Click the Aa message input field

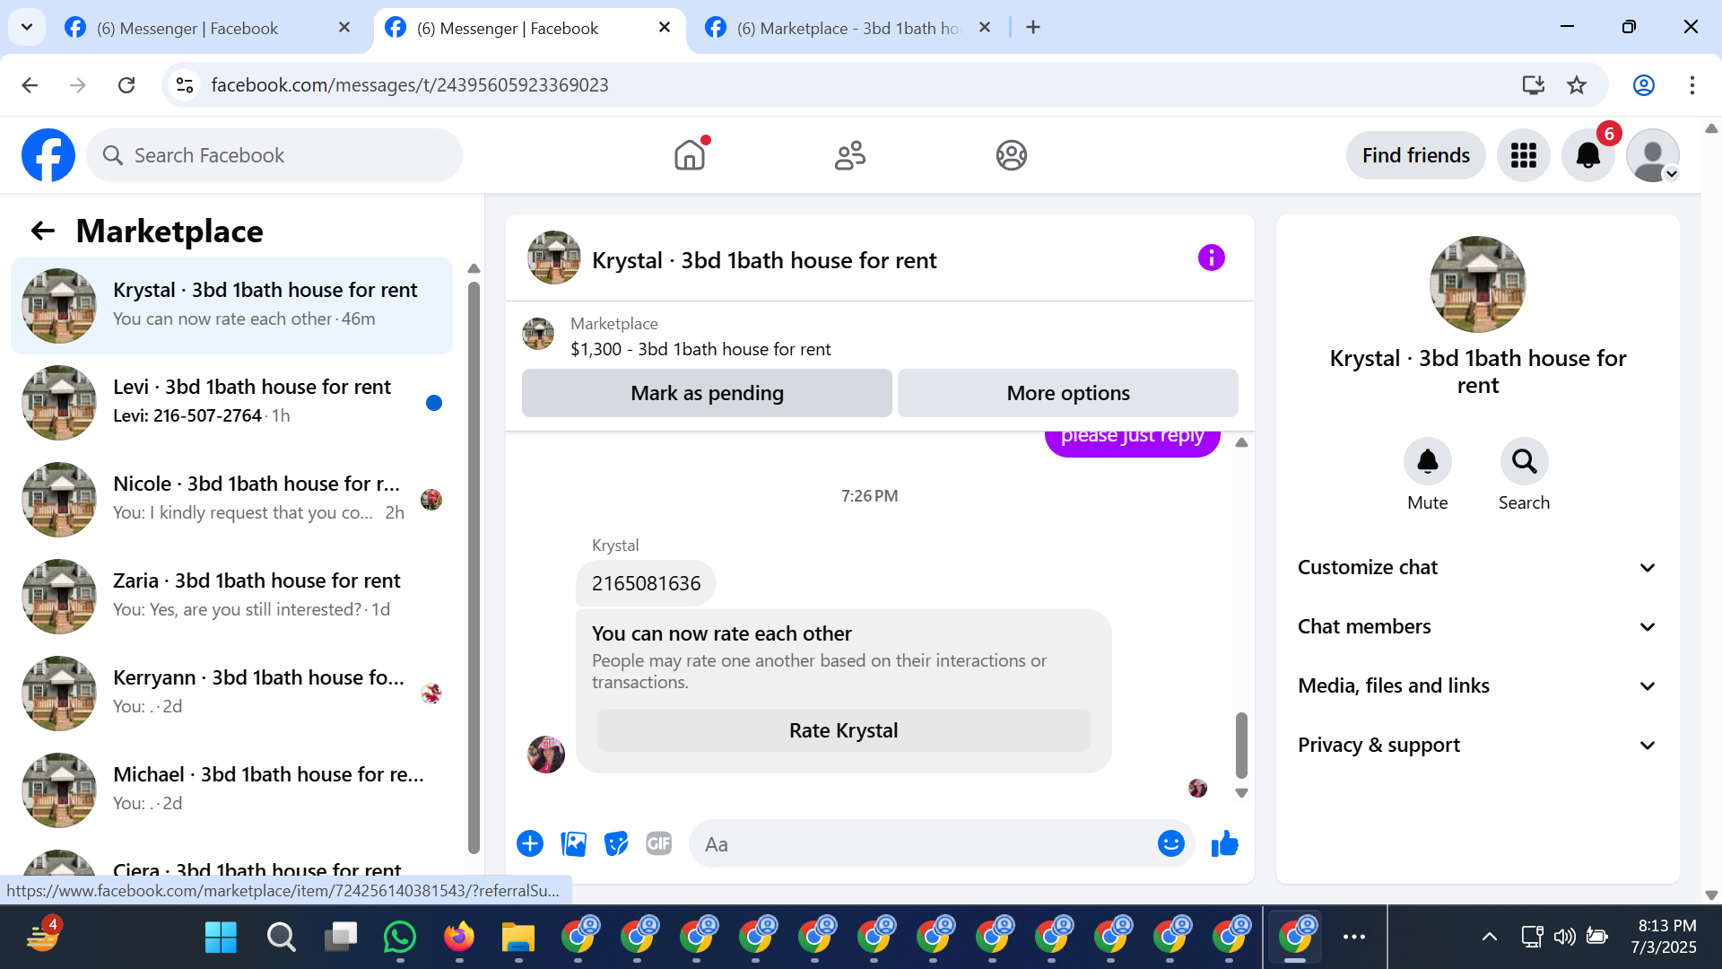(x=924, y=844)
